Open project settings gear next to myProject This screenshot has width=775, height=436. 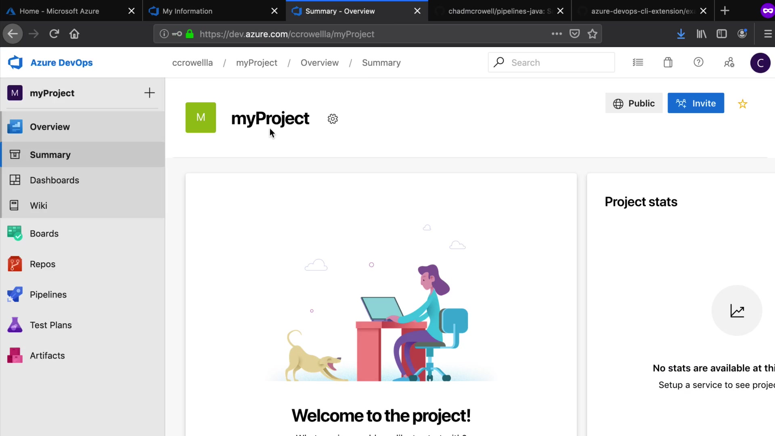pyautogui.click(x=333, y=119)
